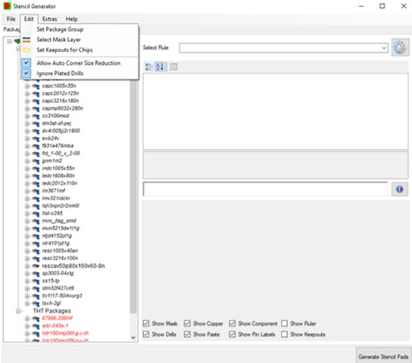Screen dimensions: 412x363
Task: Click package icon beside adc-043a-1
Action: [36, 326]
